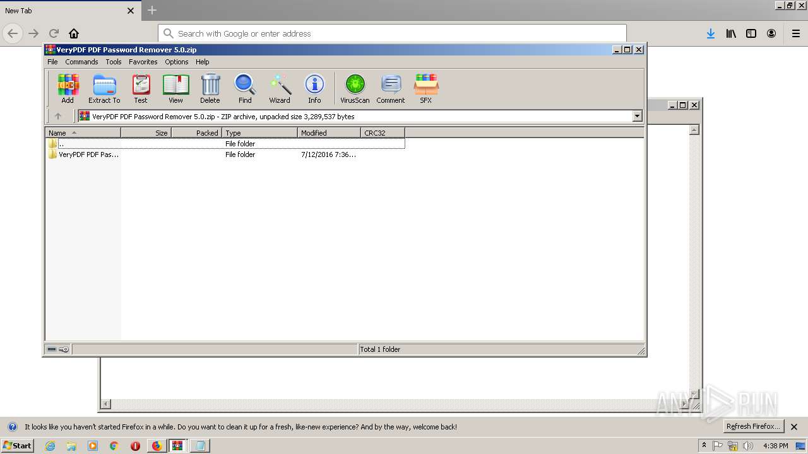Sort the list by Packed column

[196, 132]
